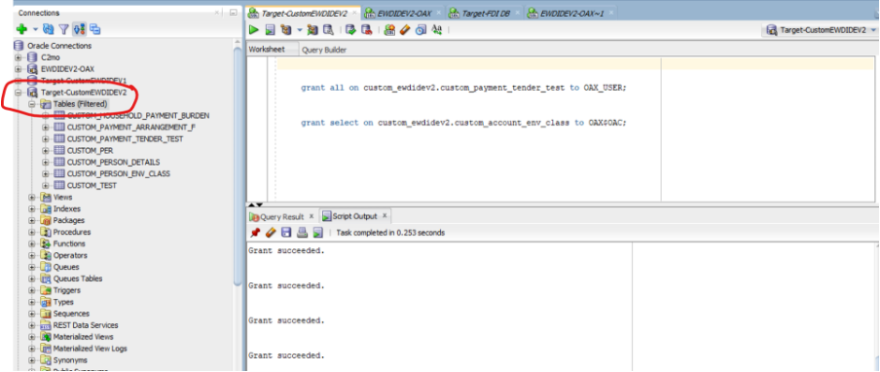Select the Queues Tables folder
880x372 pixels.
pos(78,279)
